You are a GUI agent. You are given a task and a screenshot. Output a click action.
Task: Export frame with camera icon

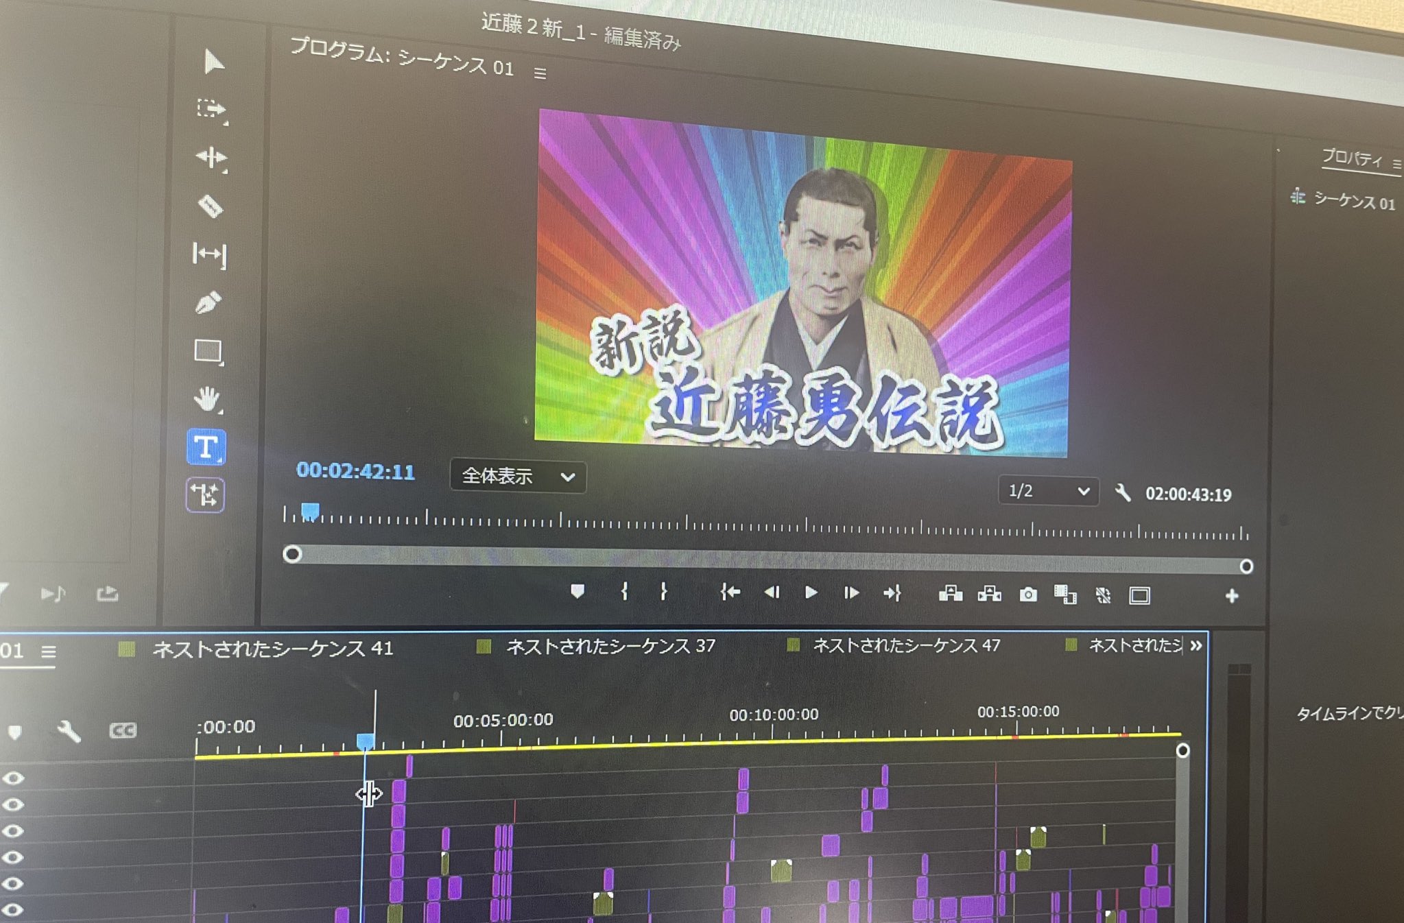click(x=1028, y=595)
